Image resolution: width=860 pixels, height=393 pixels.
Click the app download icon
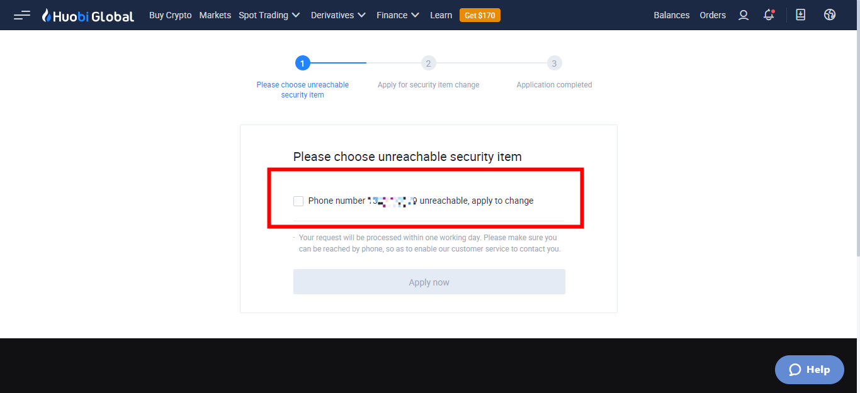coord(801,15)
